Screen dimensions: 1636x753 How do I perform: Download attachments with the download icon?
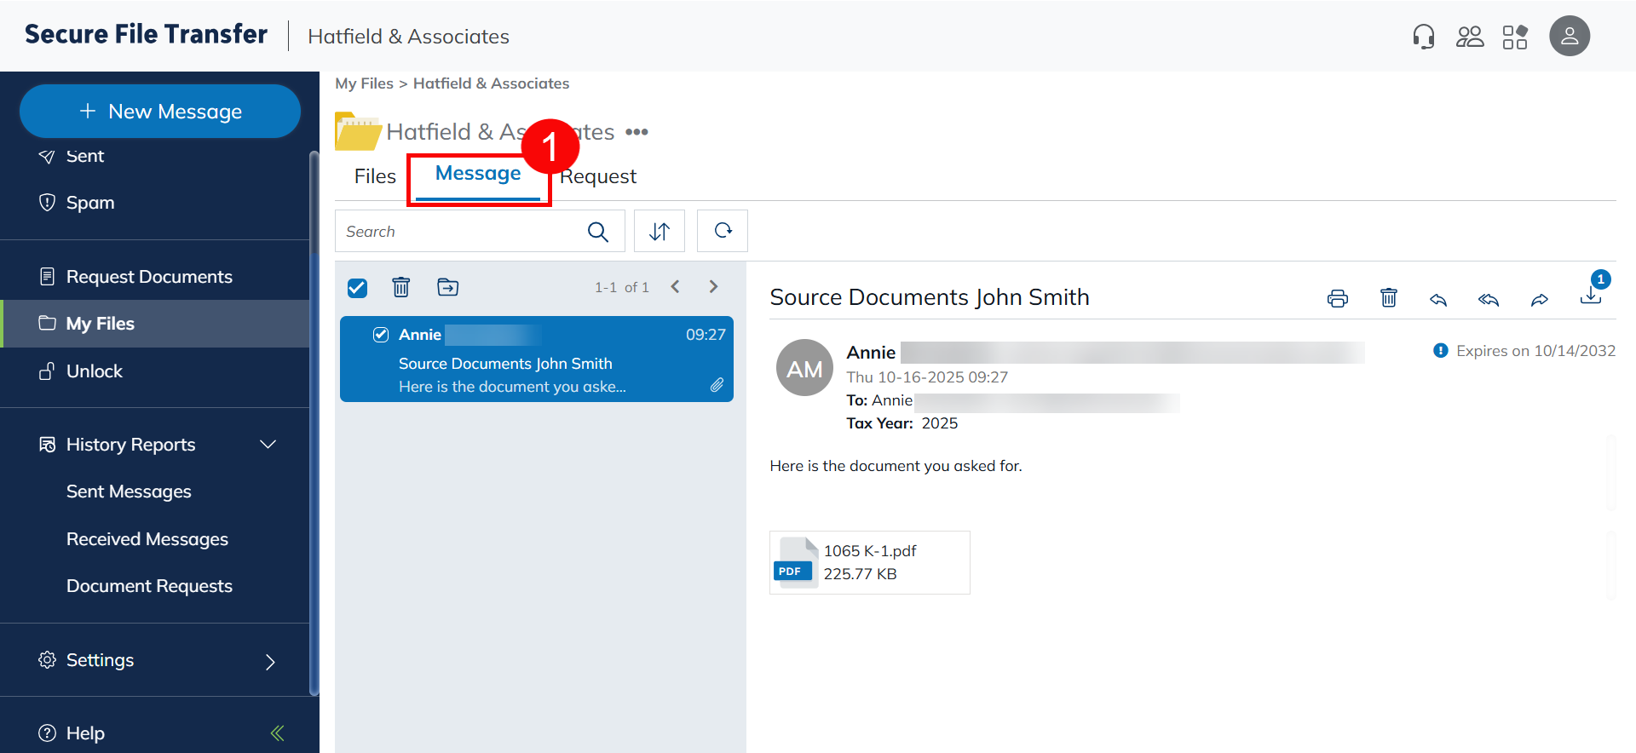[1590, 296]
